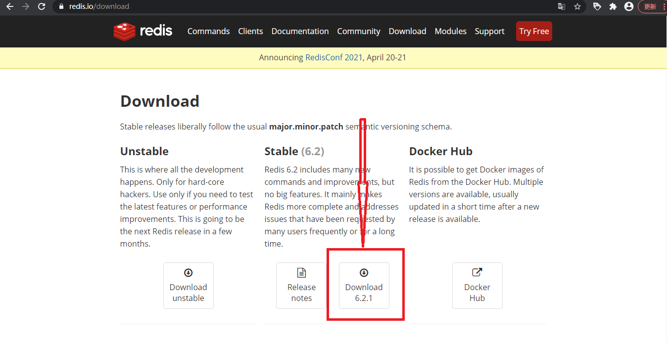The image size is (667, 343).
Task: Click the padlock site info icon
Action: point(61,6)
